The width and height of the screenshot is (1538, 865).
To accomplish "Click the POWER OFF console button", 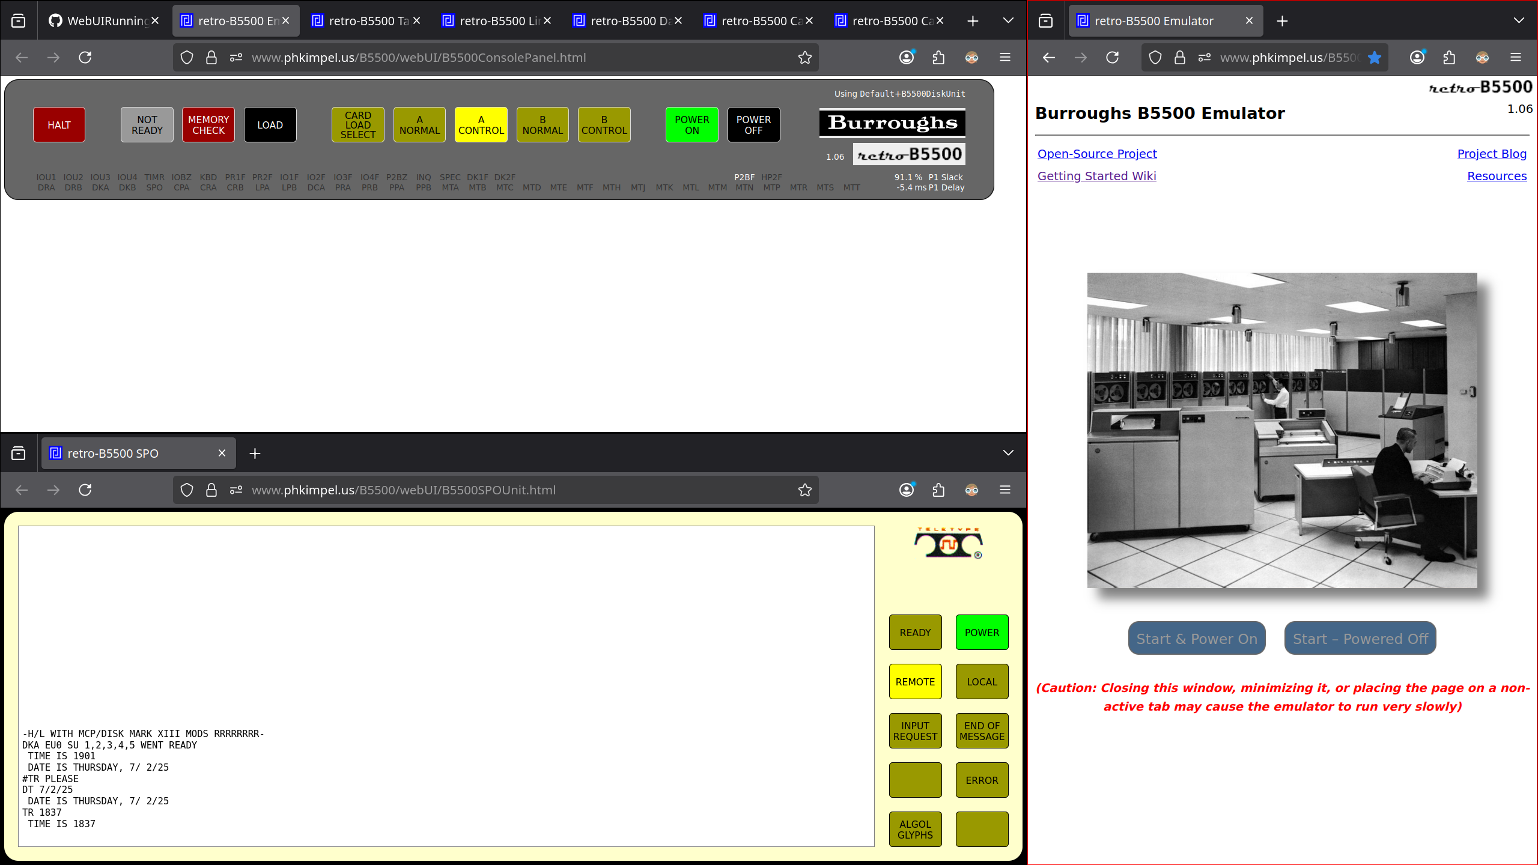I will [753, 125].
